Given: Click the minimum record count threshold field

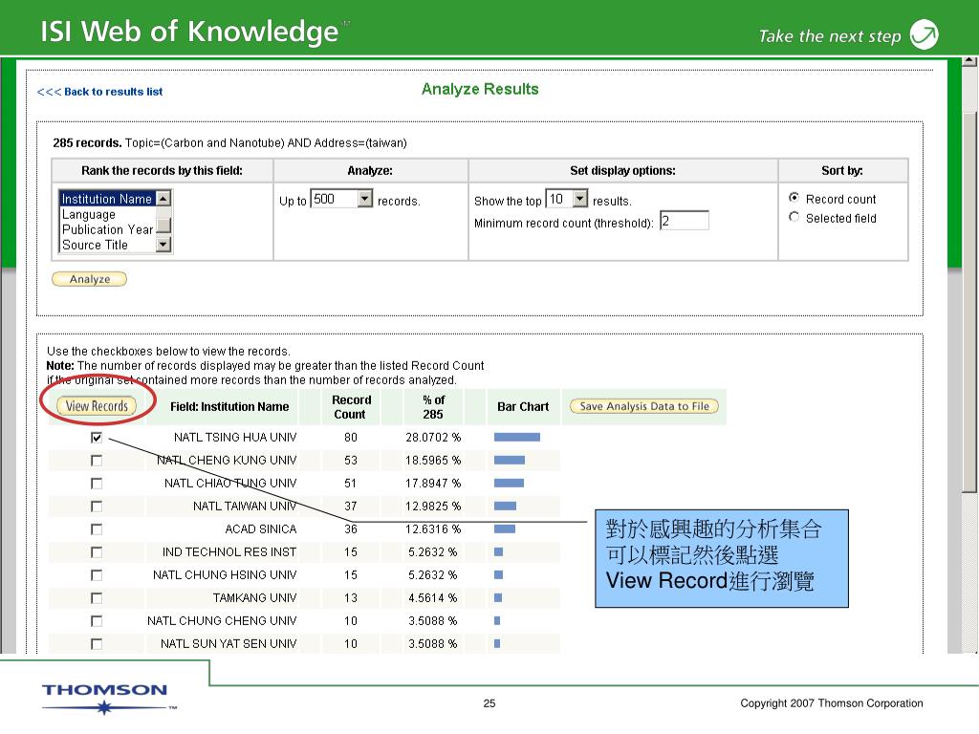Looking at the screenshot, I should point(685,221).
